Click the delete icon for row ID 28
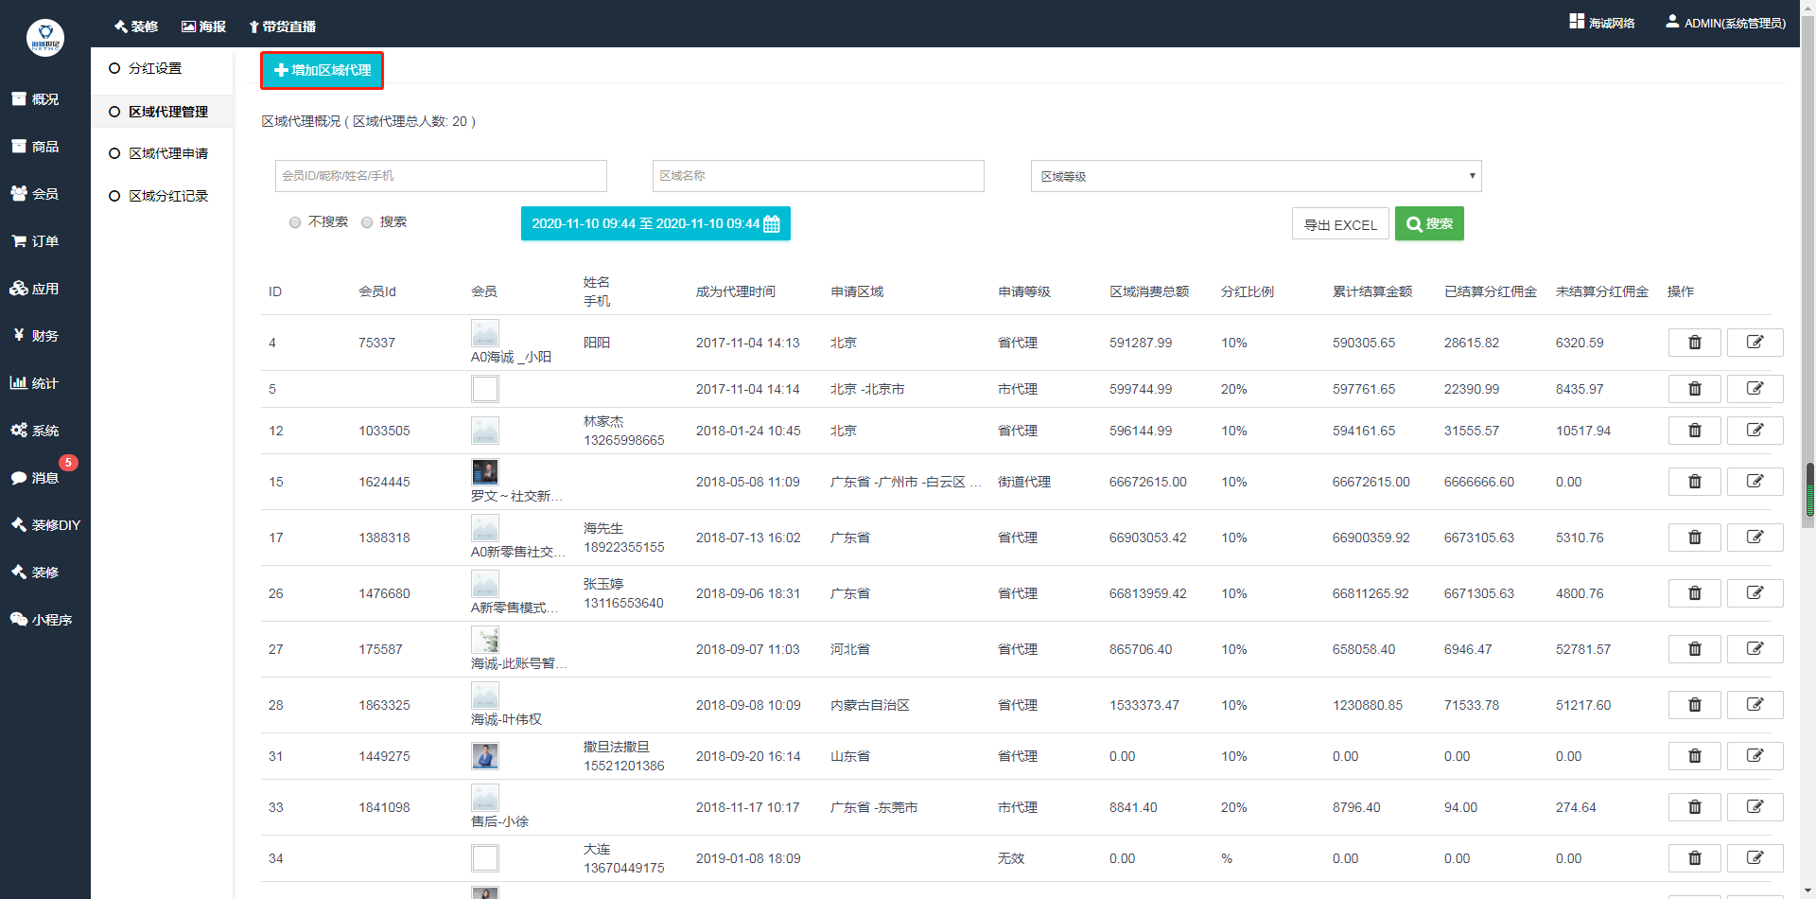The image size is (1816, 899). coord(1694,705)
